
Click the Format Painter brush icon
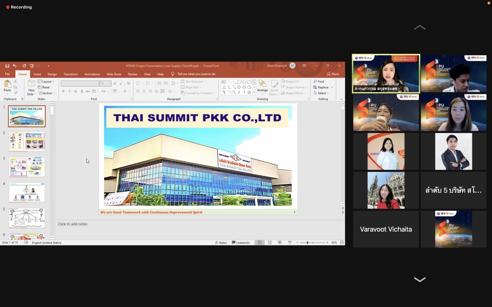click(x=16, y=93)
